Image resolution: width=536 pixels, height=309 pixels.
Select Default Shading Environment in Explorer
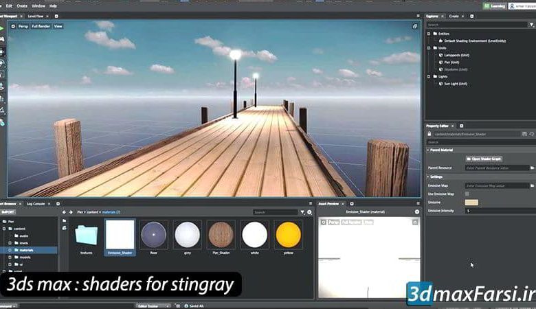tap(475, 41)
